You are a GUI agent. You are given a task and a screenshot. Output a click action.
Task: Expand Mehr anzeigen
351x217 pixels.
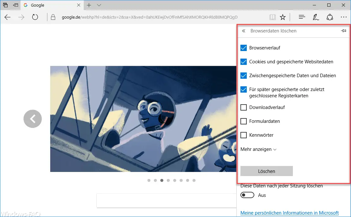point(258,149)
